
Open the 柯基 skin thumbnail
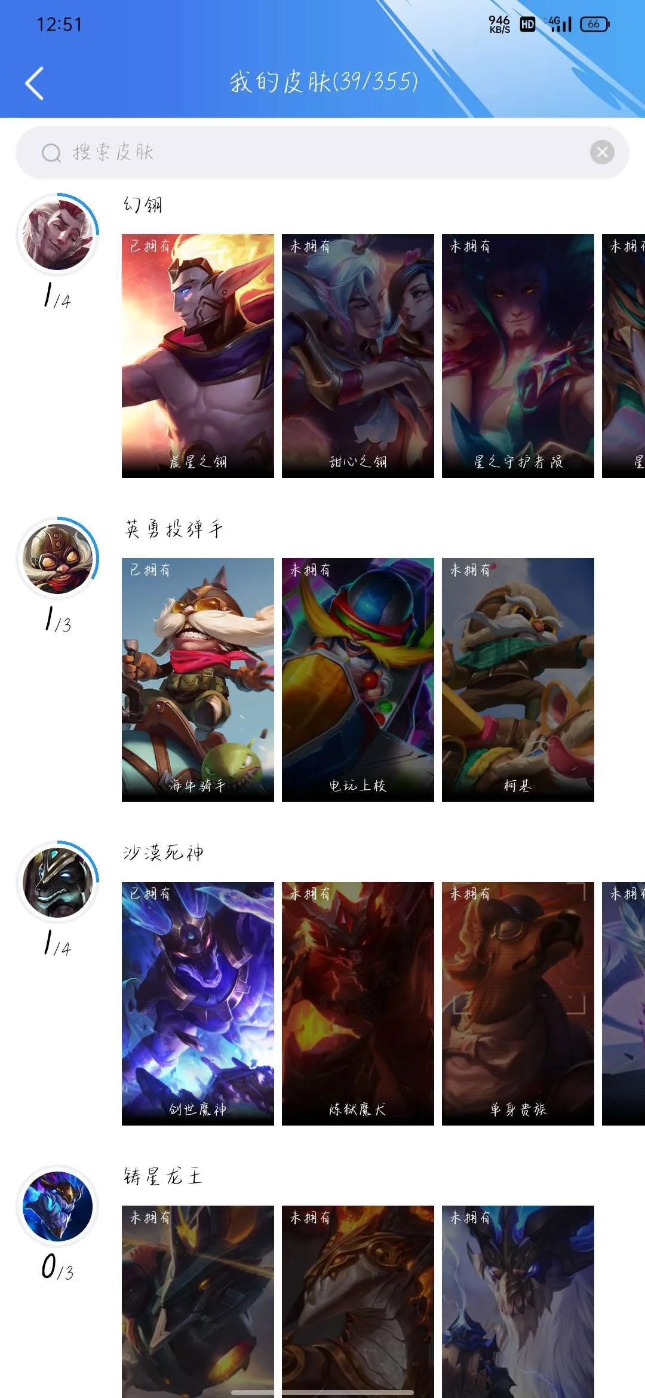[518, 680]
